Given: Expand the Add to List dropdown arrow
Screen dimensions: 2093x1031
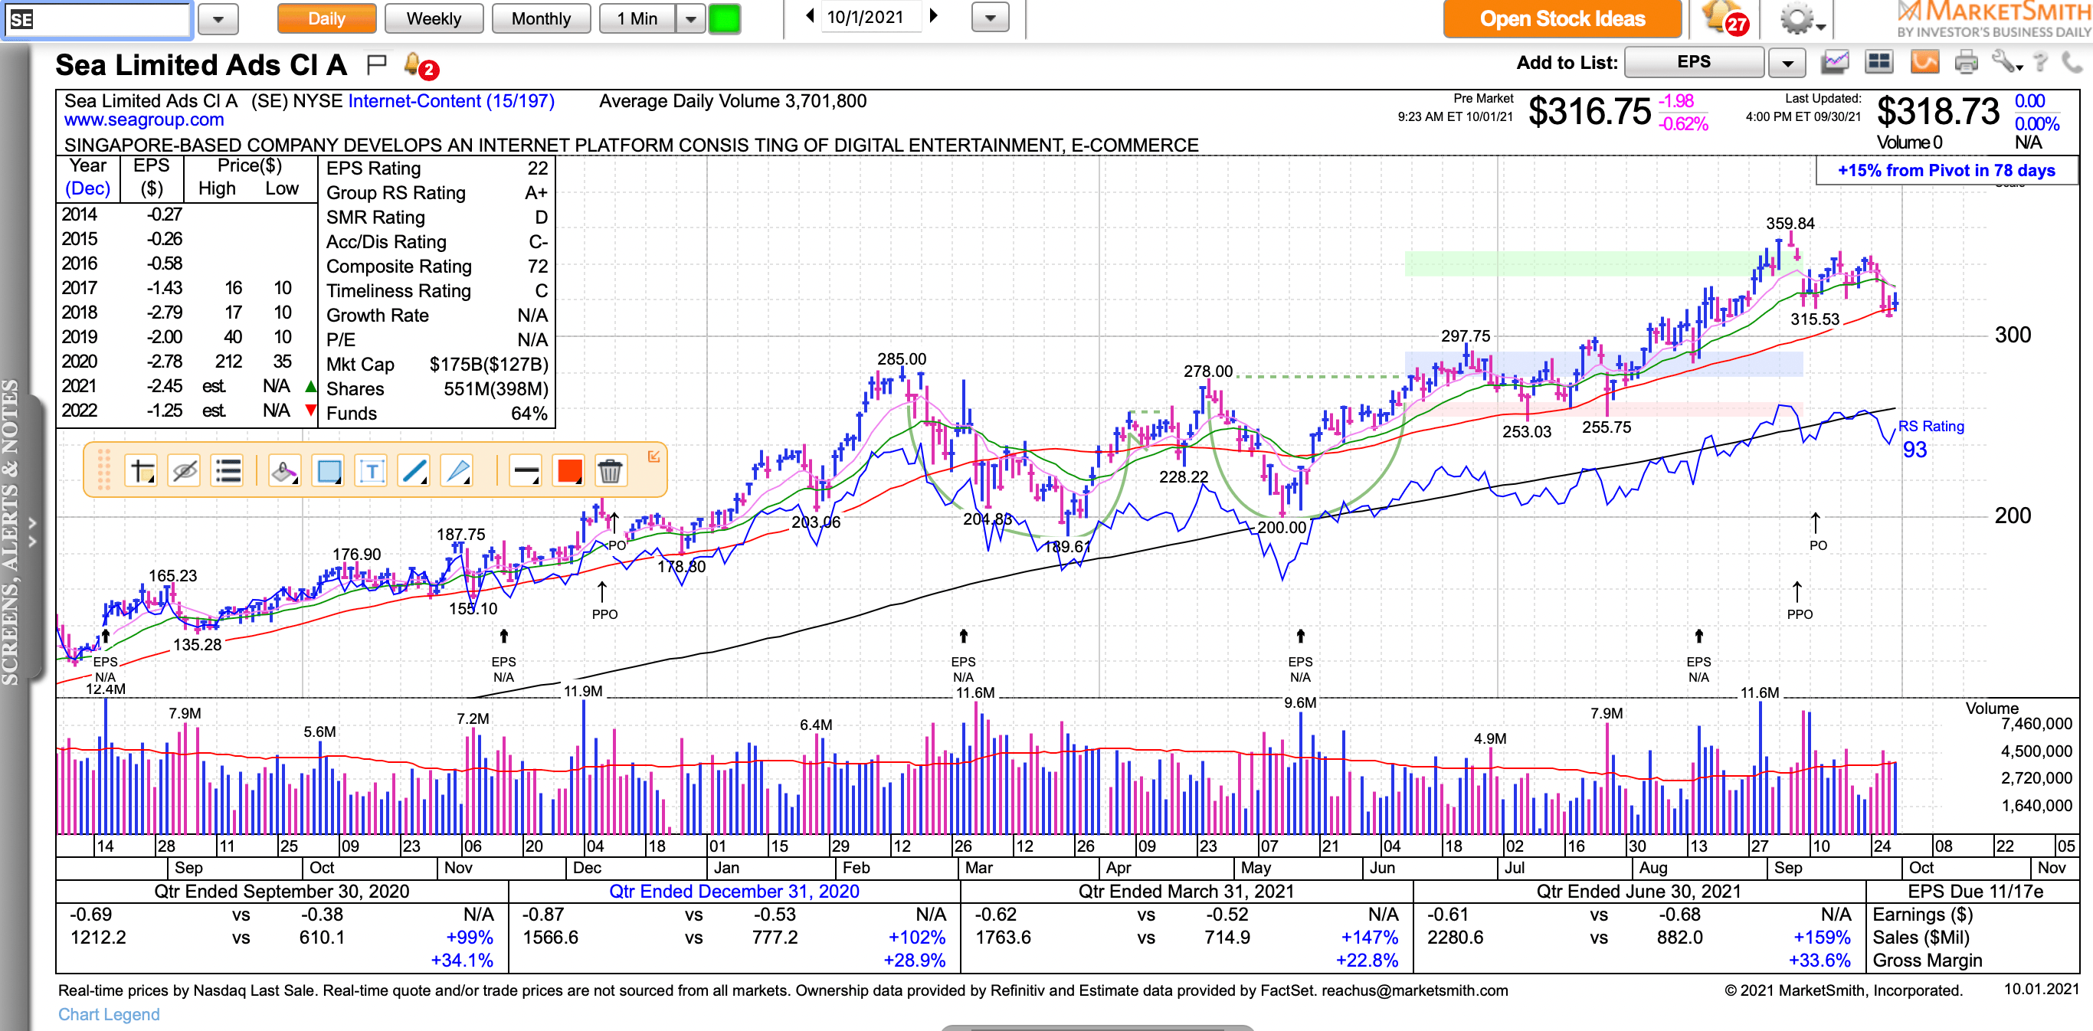Looking at the screenshot, I should 1787,63.
